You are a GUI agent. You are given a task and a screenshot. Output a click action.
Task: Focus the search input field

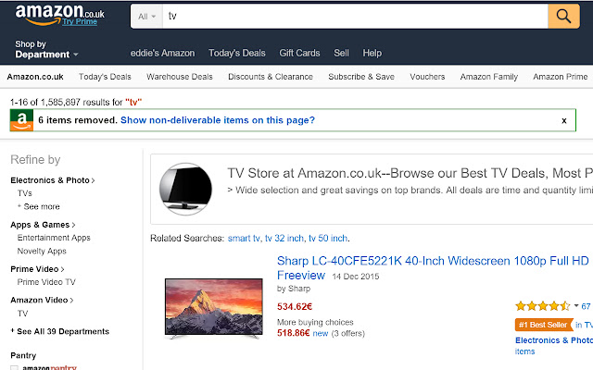(x=355, y=17)
